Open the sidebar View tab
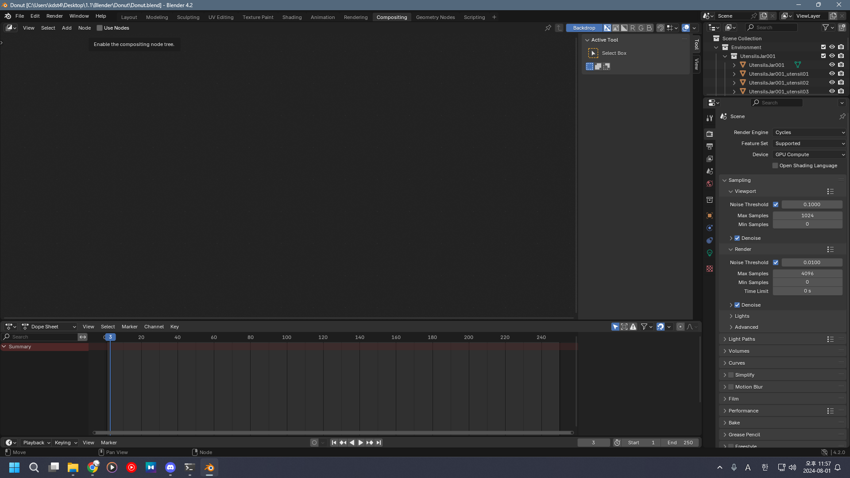Screen dimensions: 850x478 [x=696, y=64]
